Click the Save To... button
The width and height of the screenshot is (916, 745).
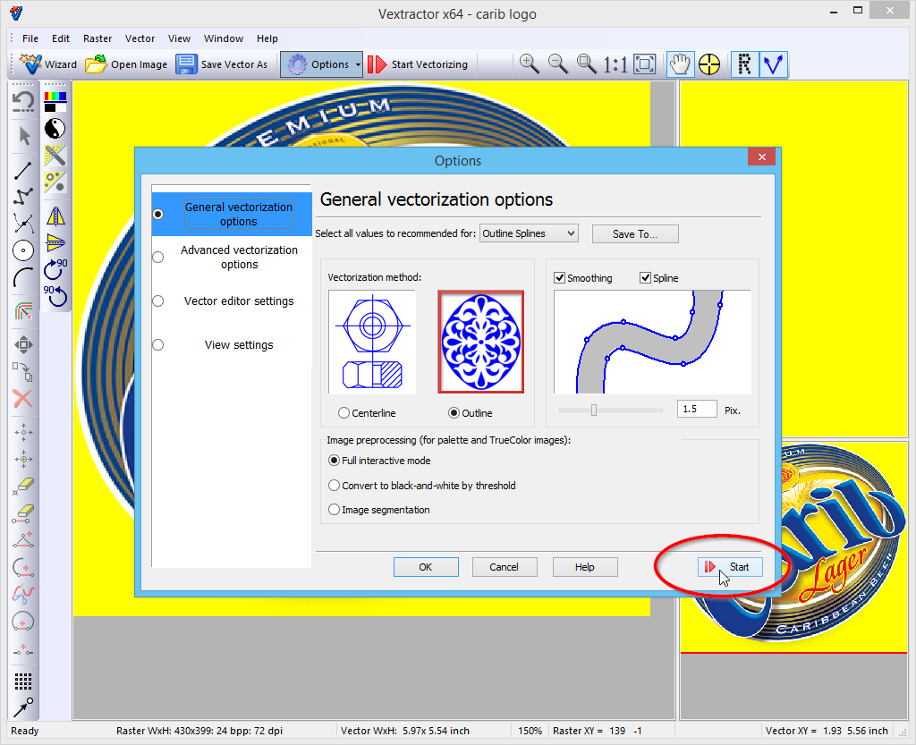click(x=635, y=233)
